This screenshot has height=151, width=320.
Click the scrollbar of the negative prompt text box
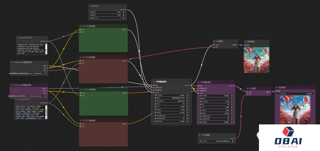point(46,112)
